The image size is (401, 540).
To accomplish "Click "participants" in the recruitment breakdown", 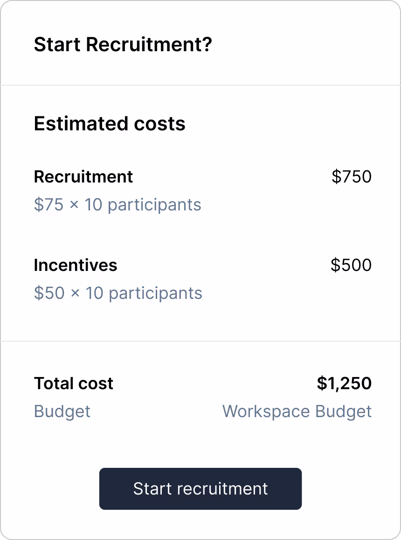I will coord(154,206).
